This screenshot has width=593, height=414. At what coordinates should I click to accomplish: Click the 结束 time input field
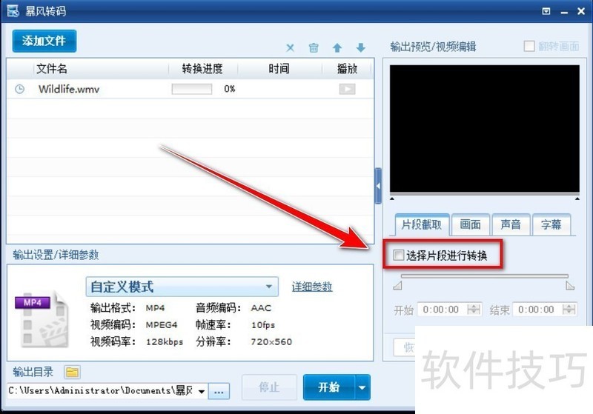537,310
